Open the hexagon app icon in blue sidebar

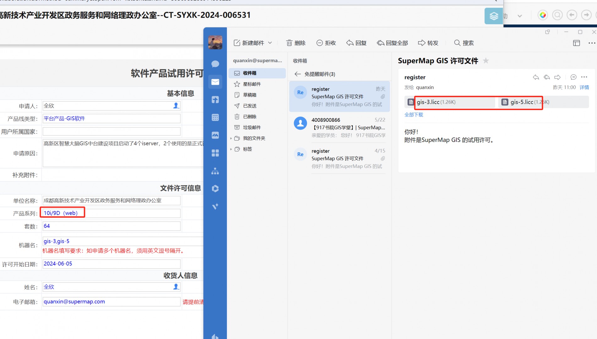[x=215, y=189]
